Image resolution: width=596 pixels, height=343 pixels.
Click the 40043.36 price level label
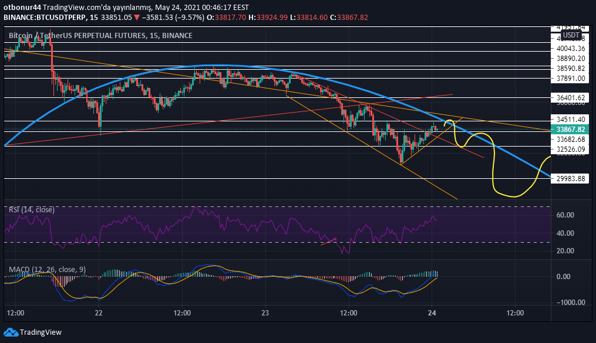(571, 49)
